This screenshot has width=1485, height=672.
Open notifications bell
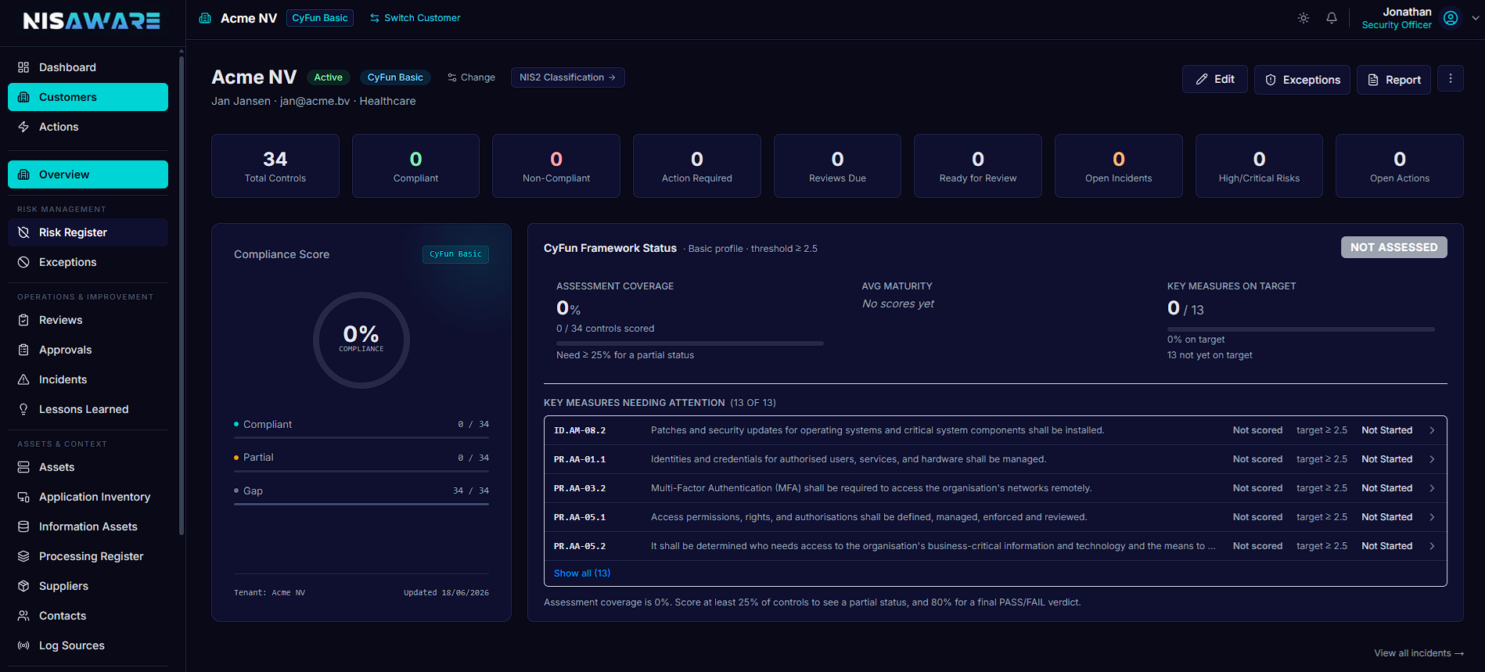click(x=1332, y=18)
